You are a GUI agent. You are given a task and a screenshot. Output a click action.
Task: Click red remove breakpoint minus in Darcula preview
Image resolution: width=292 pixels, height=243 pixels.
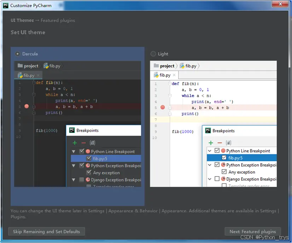(83, 143)
